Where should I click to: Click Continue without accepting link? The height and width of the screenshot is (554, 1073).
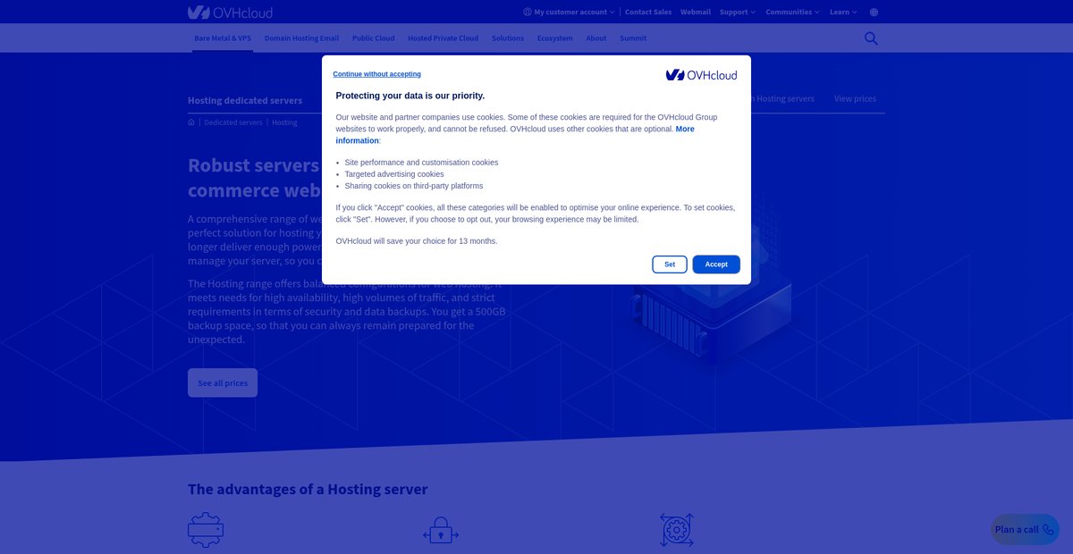377,74
